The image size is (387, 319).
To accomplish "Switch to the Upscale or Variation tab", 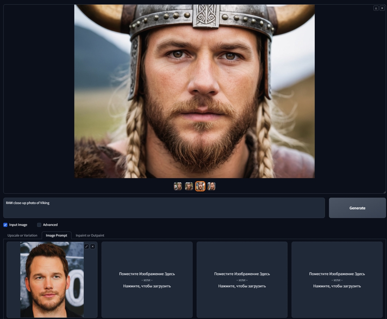I will 22,235.
